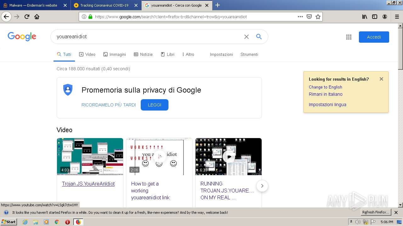Show site information icon in address bar
This screenshot has height=226, width=403.
point(84,17)
